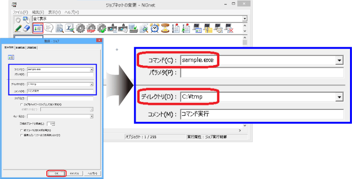Click horizontal scrollbar right arrow
This screenshot has height=179, width=352.
pos(240,130)
